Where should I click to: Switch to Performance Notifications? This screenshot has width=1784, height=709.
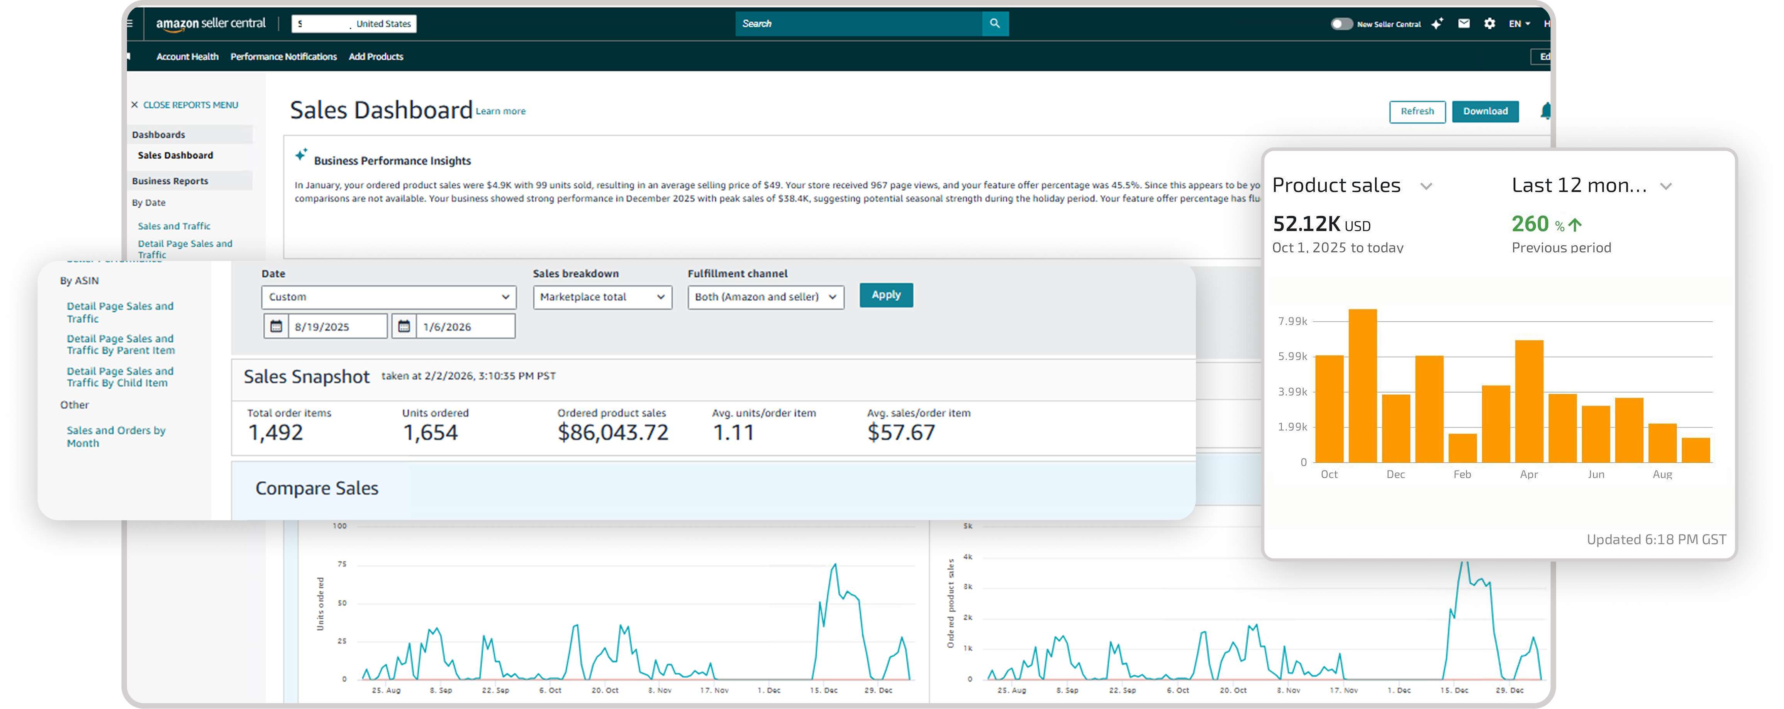(284, 57)
